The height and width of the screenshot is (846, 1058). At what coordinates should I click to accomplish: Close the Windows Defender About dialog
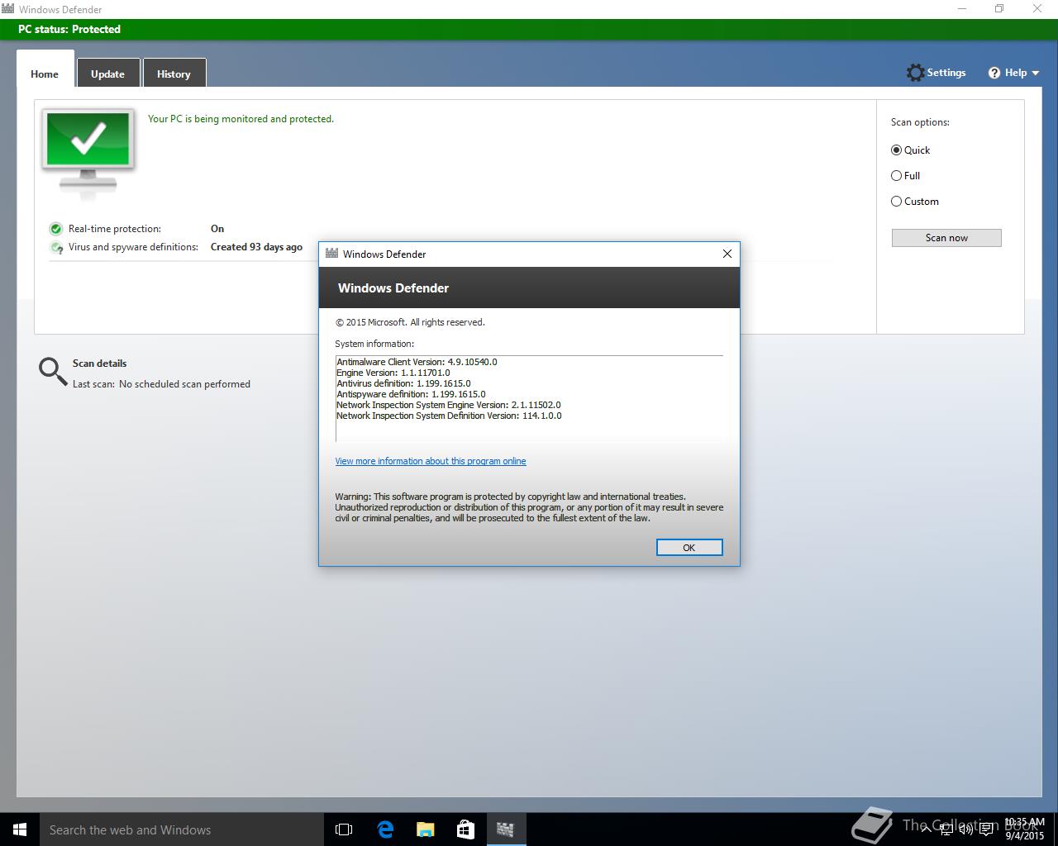[727, 254]
